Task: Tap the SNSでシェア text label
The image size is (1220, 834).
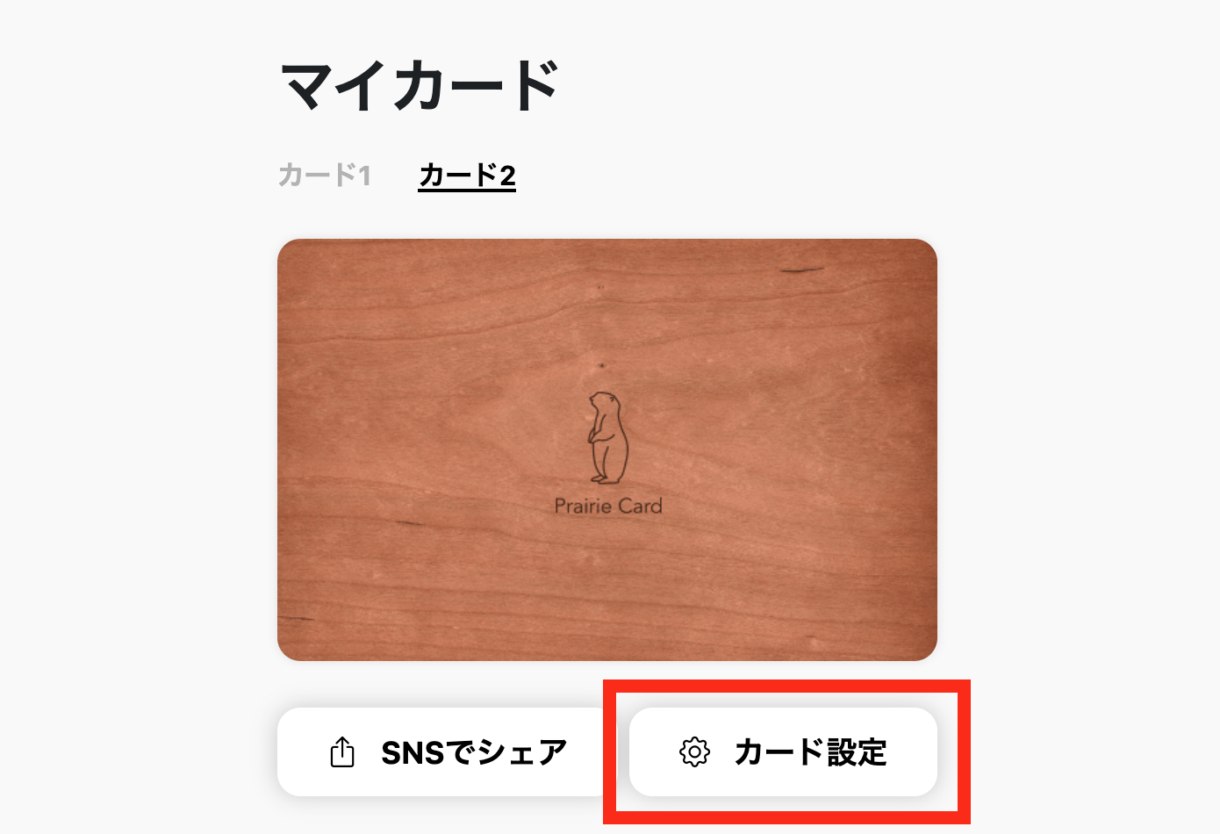Action: [x=474, y=752]
